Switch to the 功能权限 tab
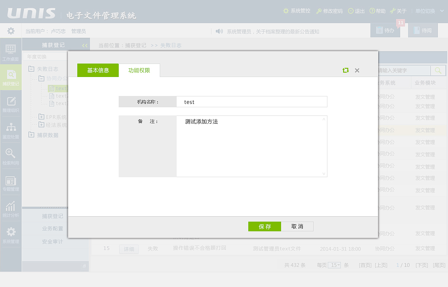Screen dimensions: 448x287 pos(139,70)
